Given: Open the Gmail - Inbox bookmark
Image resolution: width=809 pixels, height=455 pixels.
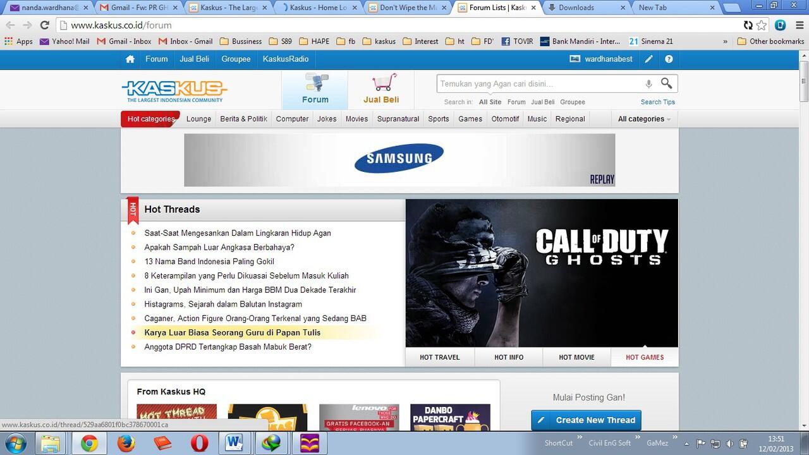Looking at the screenshot, I should (124, 41).
